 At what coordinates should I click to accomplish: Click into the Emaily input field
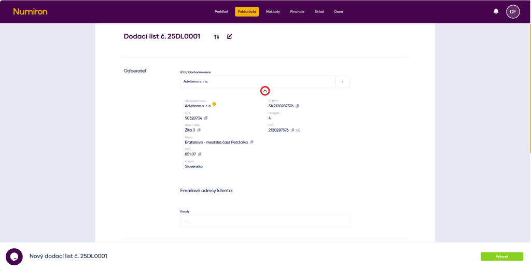click(264, 221)
